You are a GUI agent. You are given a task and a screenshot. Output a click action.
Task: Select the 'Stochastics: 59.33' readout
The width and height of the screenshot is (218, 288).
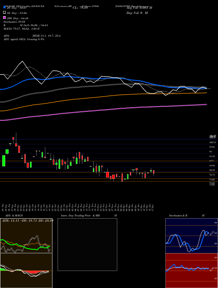point(14,22)
